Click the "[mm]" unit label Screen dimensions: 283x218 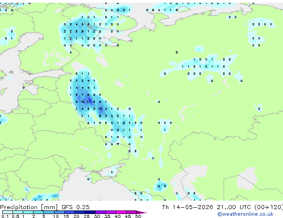[49, 207]
